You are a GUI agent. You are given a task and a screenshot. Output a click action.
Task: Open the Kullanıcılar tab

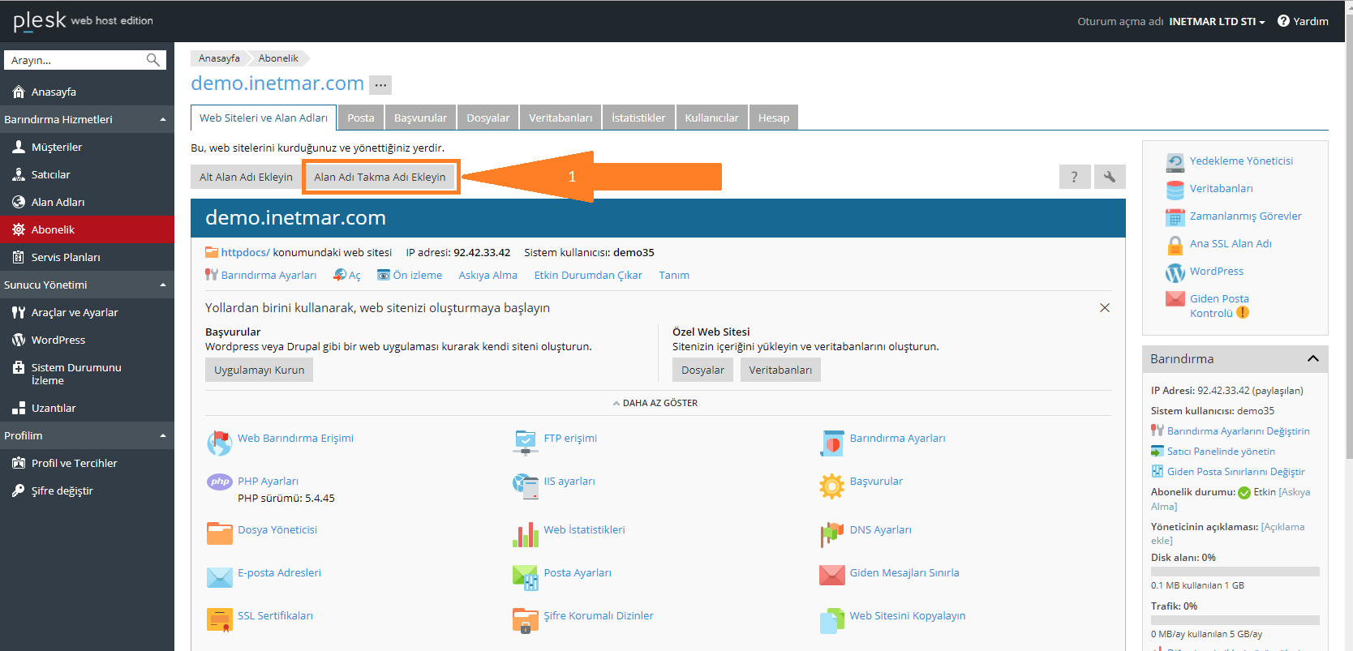711,118
